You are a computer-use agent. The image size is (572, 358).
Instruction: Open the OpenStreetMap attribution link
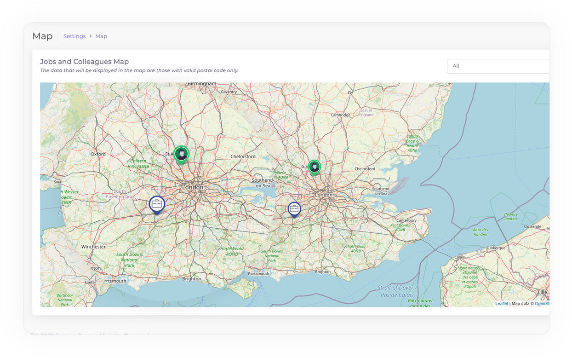542,304
